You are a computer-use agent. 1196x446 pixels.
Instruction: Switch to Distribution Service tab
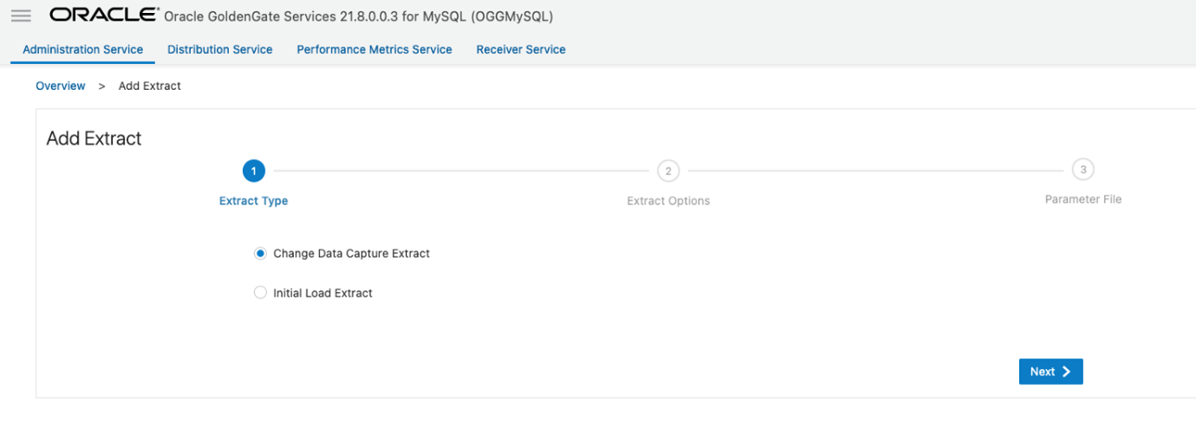(220, 49)
